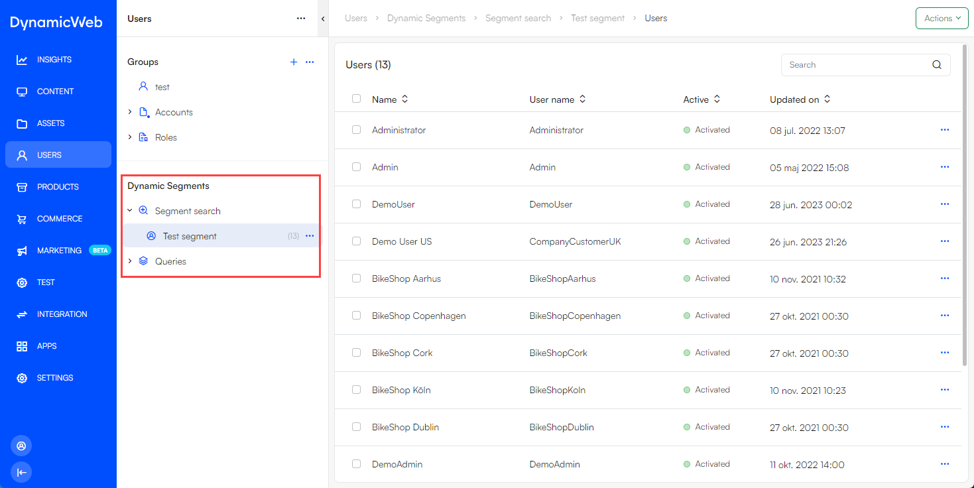Click the Products box icon

tap(22, 187)
